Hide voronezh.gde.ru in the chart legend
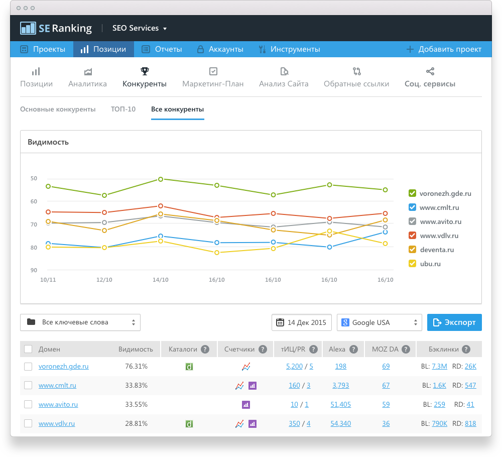The width and height of the screenshot is (502, 457). point(412,193)
